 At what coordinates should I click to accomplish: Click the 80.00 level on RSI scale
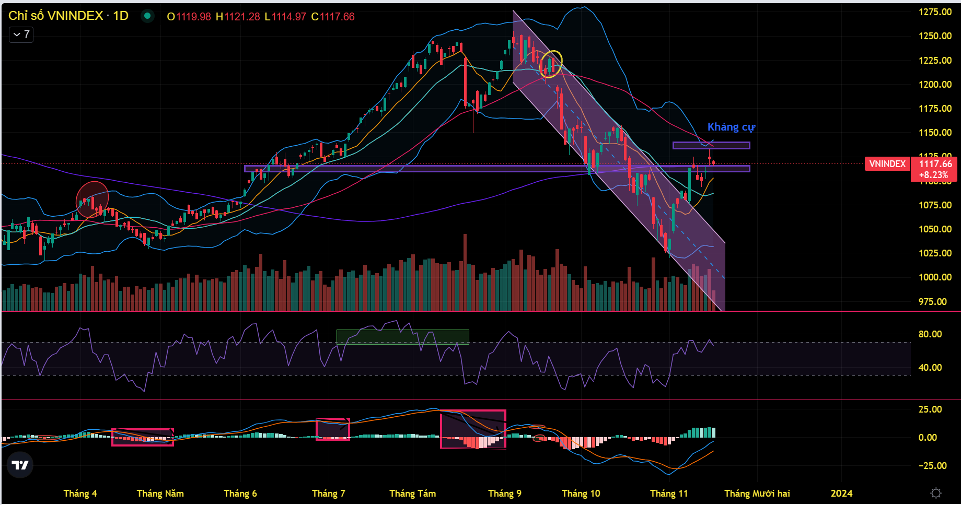[930, 334]
